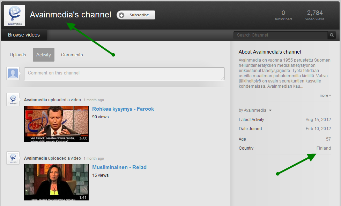The height and width of the screenshot is (206, 341).
Task: Play the Musliminainen - Reiad thumbnail
Action: coord(56,182)
